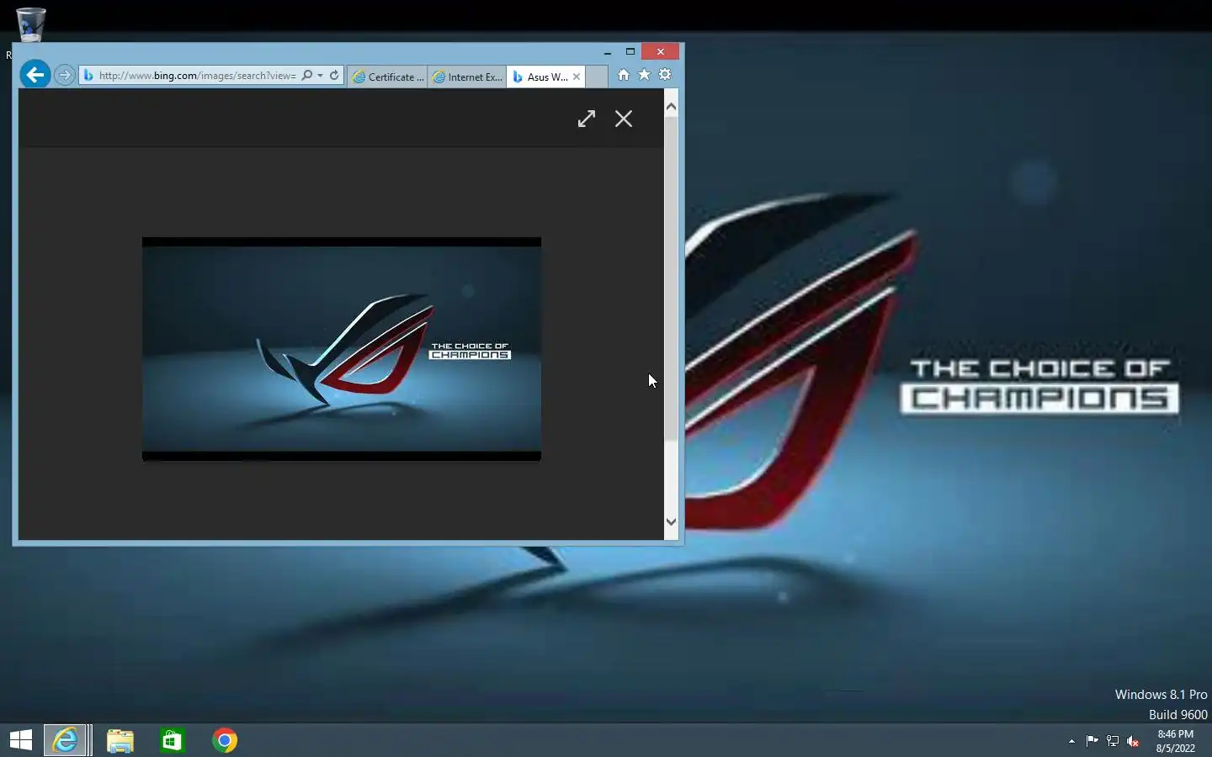Click the ROG wallpaper preview image
The height and width of the screenshot is (757, 1212).
click(342, 349)
